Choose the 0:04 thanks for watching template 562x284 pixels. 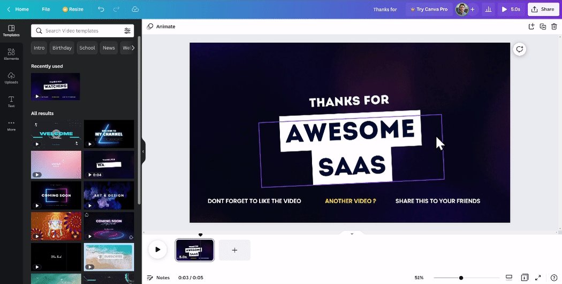pos(109,164)
